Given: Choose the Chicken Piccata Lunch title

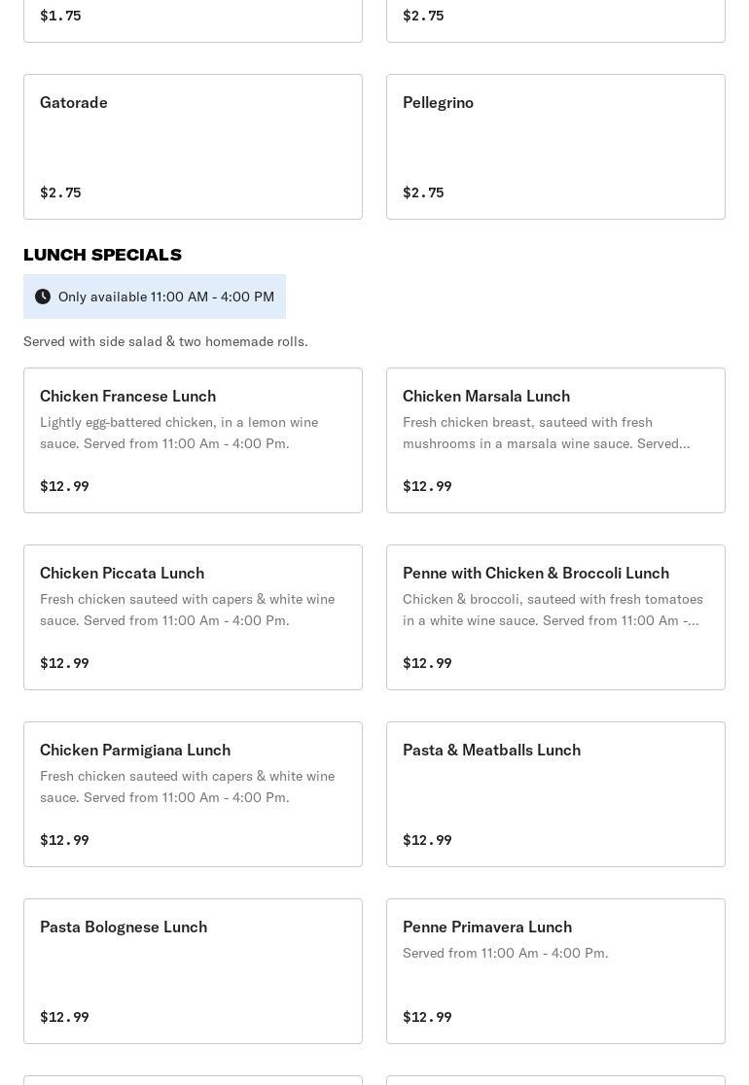Looking at the screenshot, I should point(122,573).
